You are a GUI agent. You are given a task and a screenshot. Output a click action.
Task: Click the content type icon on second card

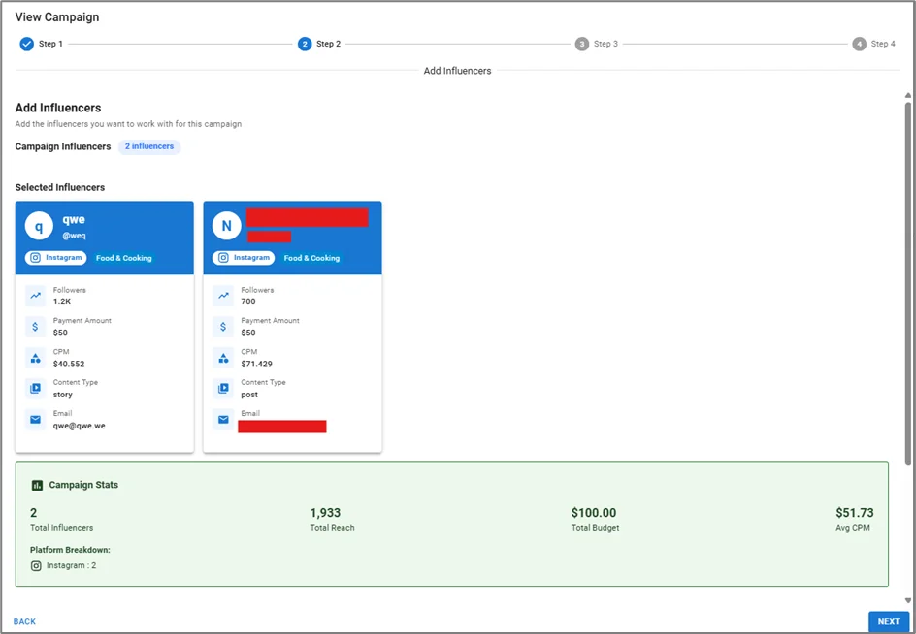(223, 389)
